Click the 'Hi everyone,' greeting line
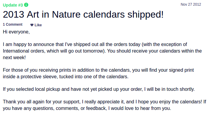Viewport: 209px width, 115px height. coord(16,32)
